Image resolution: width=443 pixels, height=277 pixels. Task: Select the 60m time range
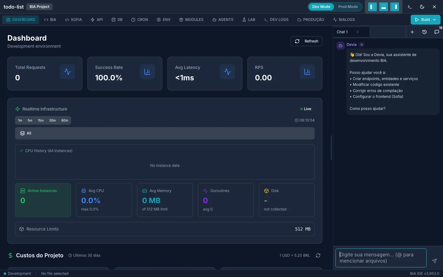[65, 120]
